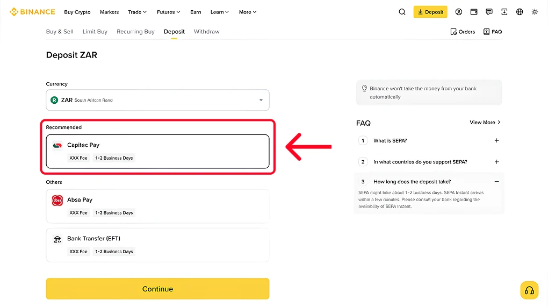Click the yellow Deposit button in header
Viewport: 548px width, 307px height.
pyautogui.click(x=430, y=12)
